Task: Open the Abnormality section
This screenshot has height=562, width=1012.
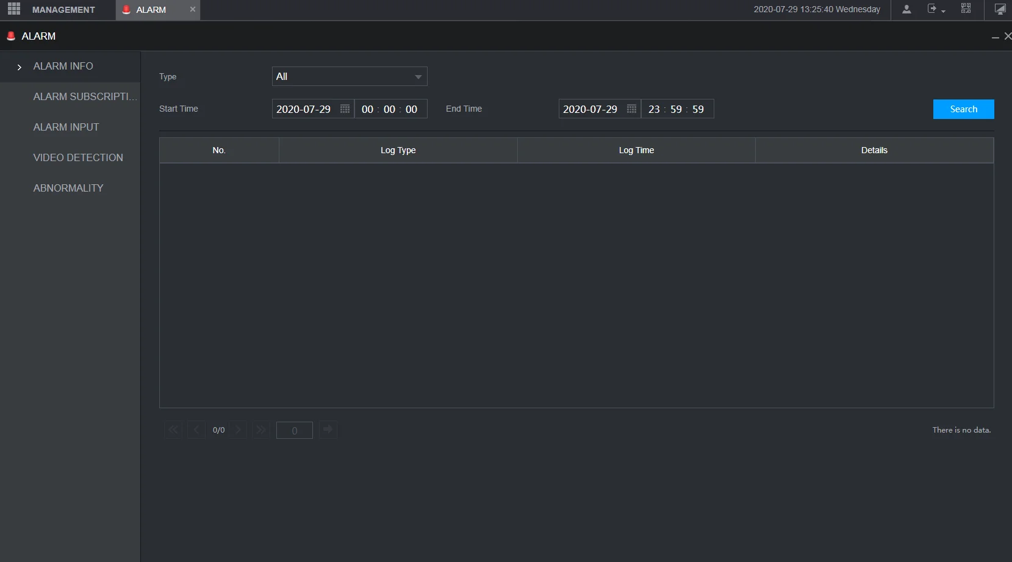Action: point(68,188)
